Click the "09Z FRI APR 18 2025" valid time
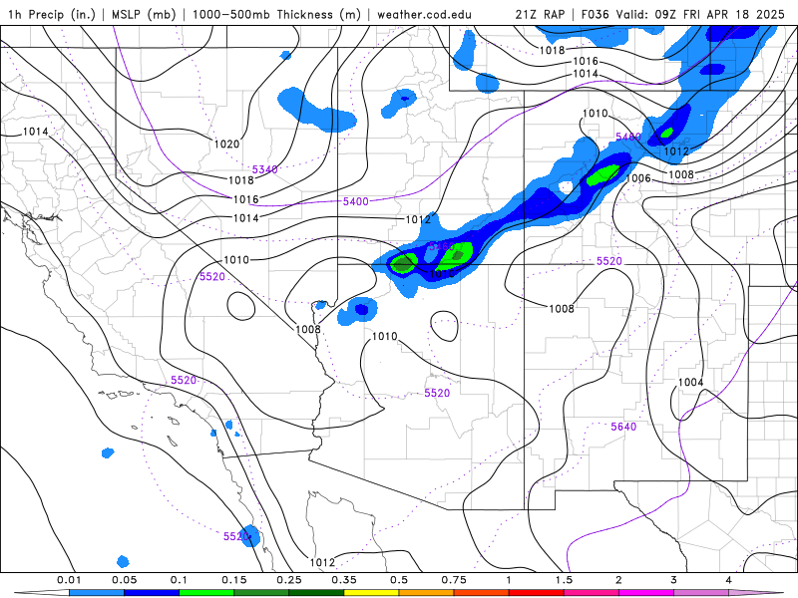Image resolution: width=798 pixels, height=598 pixels. click(719, 14)
